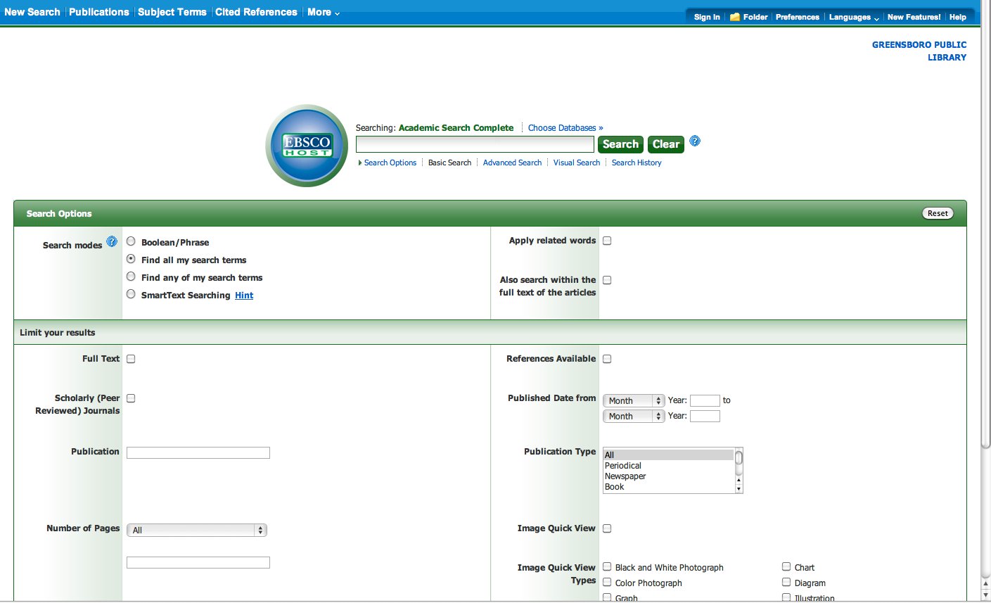
Task: Click the EBSCOhost logo
Action: coord(306,146)
